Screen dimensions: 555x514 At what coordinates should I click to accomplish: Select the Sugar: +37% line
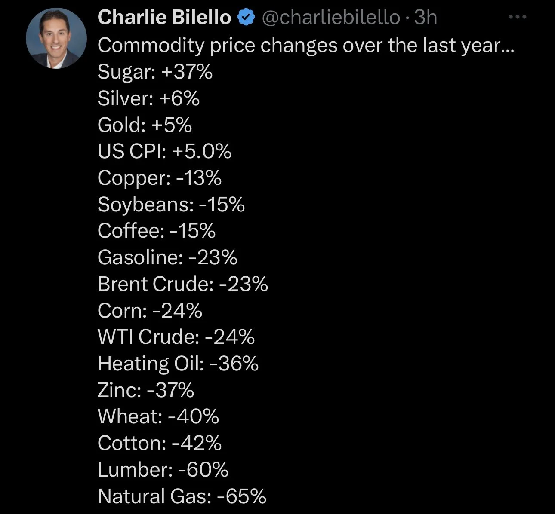click(x=155, y=71)
